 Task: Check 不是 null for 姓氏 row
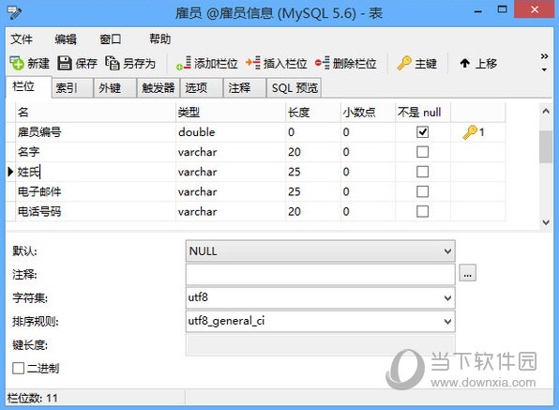click(x=422, y=172)
